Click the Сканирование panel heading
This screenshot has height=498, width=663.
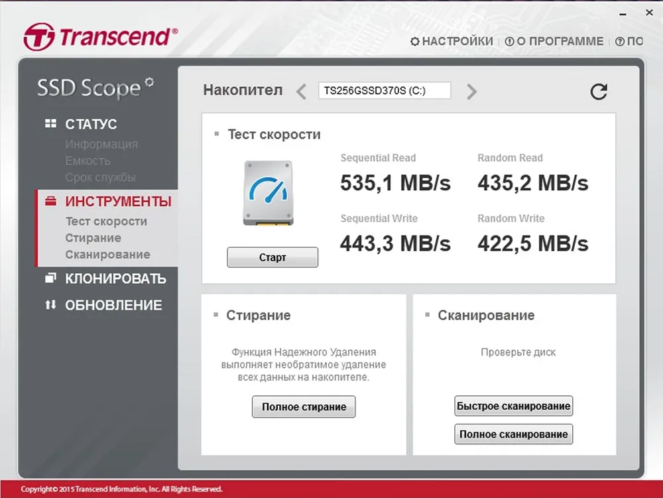coord(486,316)
